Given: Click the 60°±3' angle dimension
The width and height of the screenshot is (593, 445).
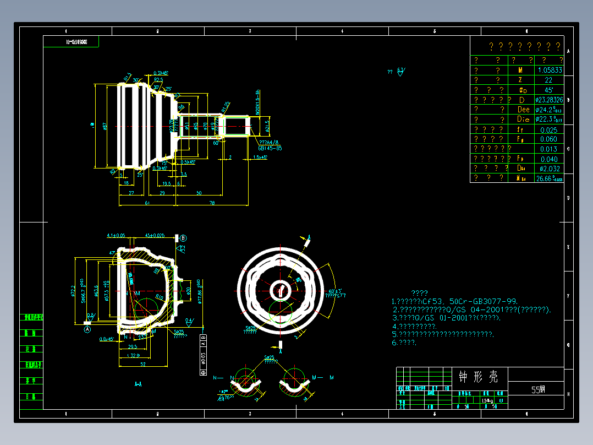Looking at the screenshot, I should click(x=335, y=291).
